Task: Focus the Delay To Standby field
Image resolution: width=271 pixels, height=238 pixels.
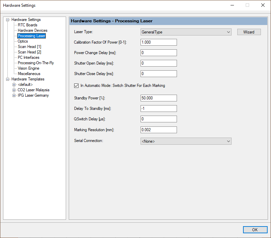Action: 159,109
